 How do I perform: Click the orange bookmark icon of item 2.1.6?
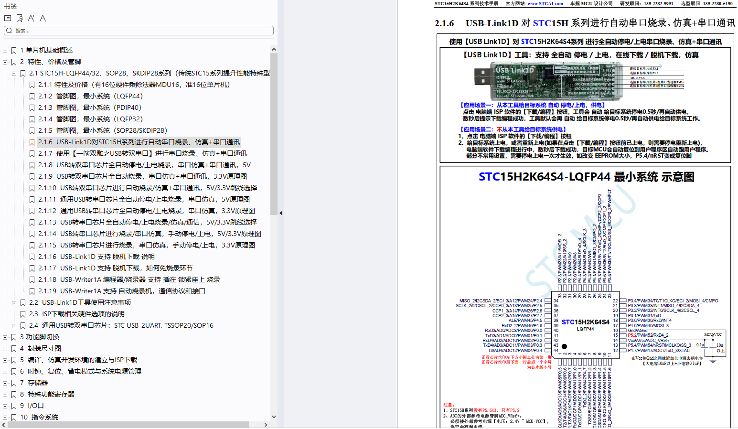32,142
